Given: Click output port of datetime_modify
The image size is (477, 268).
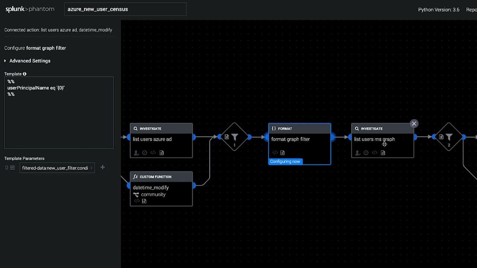Looking at the screenshot, I should click(194, 185).
